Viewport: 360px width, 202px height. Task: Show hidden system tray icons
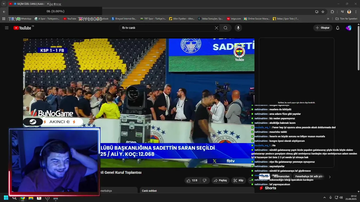(324, 198)
